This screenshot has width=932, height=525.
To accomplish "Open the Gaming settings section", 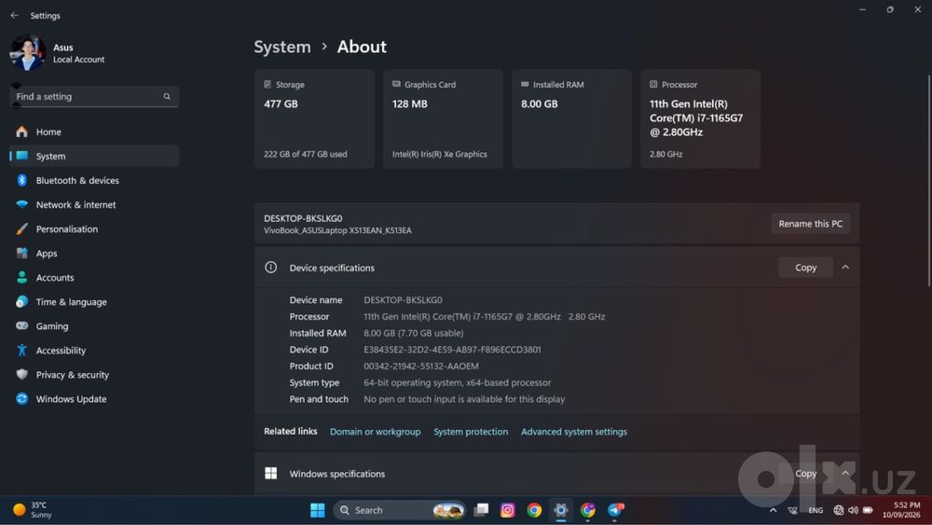I will tap(94, 326).
